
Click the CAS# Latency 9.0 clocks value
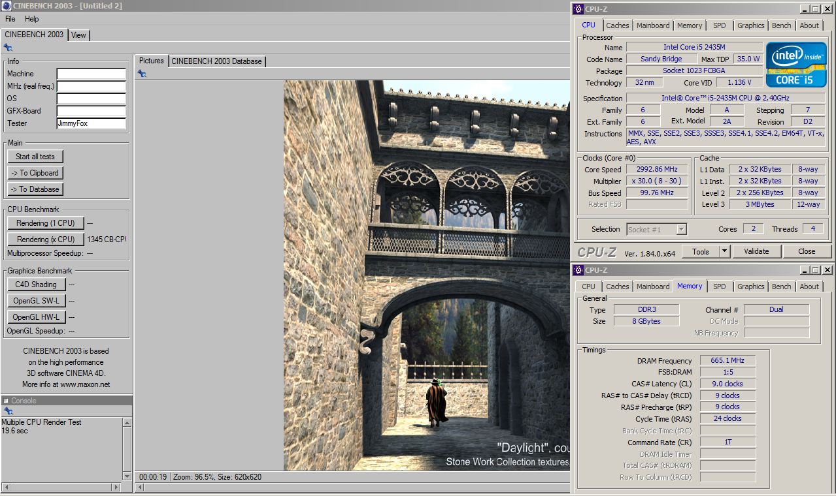pyautogui.click(x=727, y=384)
